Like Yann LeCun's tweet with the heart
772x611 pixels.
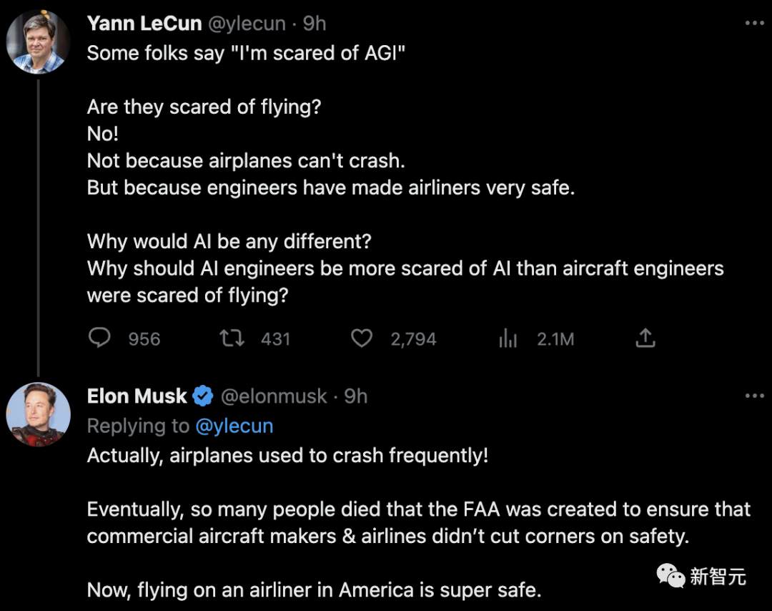tap(362, 338)
